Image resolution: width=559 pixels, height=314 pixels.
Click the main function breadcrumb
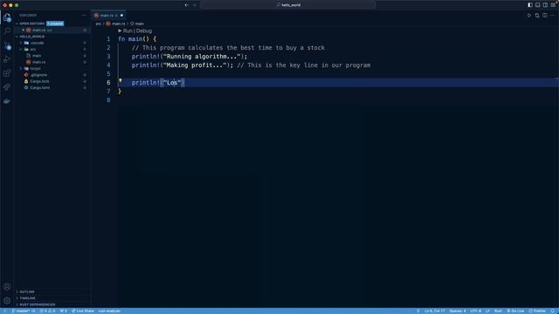coord(137,24)
